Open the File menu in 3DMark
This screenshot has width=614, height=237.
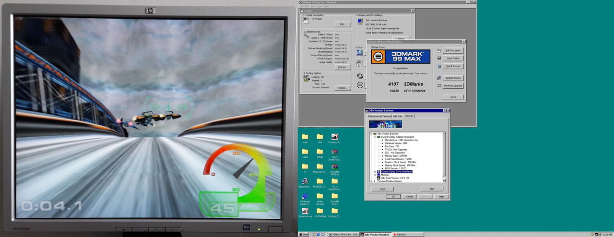[x=301, y=6]
